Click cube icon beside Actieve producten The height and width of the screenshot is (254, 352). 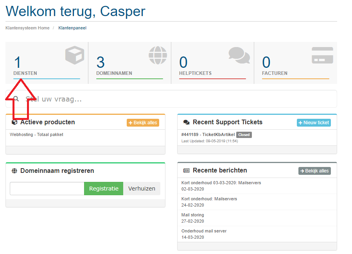tap(14, 122)
